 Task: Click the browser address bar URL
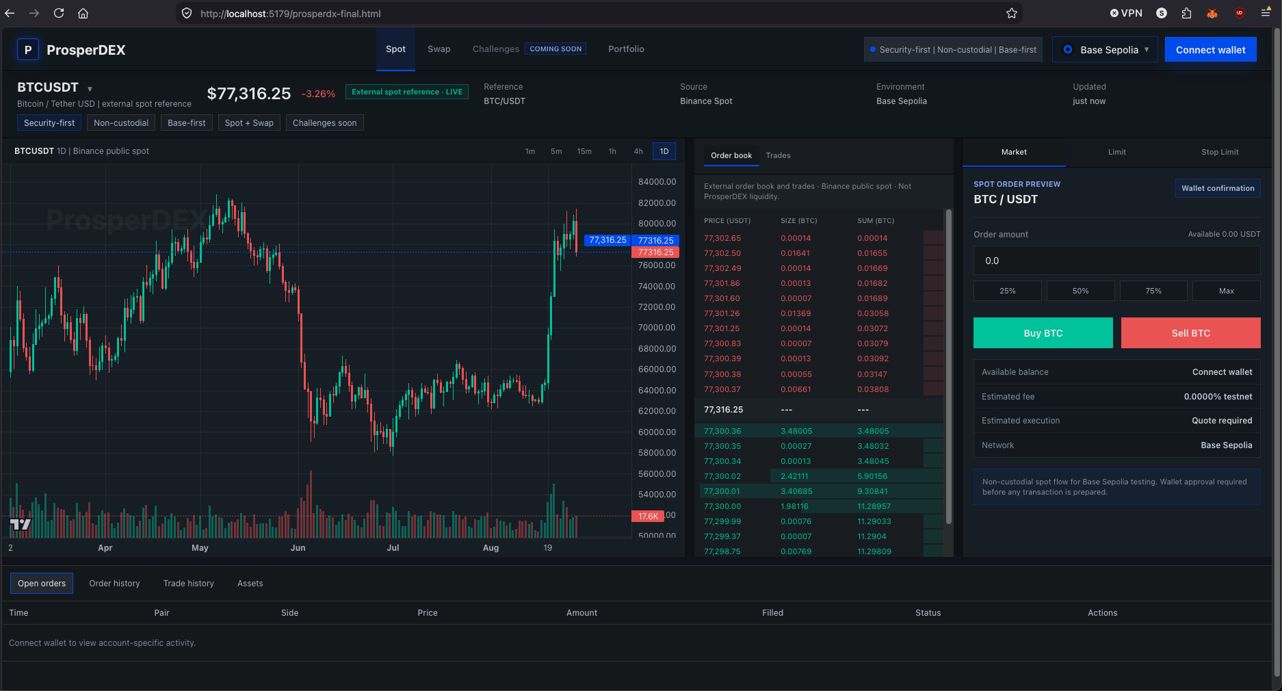291,14
